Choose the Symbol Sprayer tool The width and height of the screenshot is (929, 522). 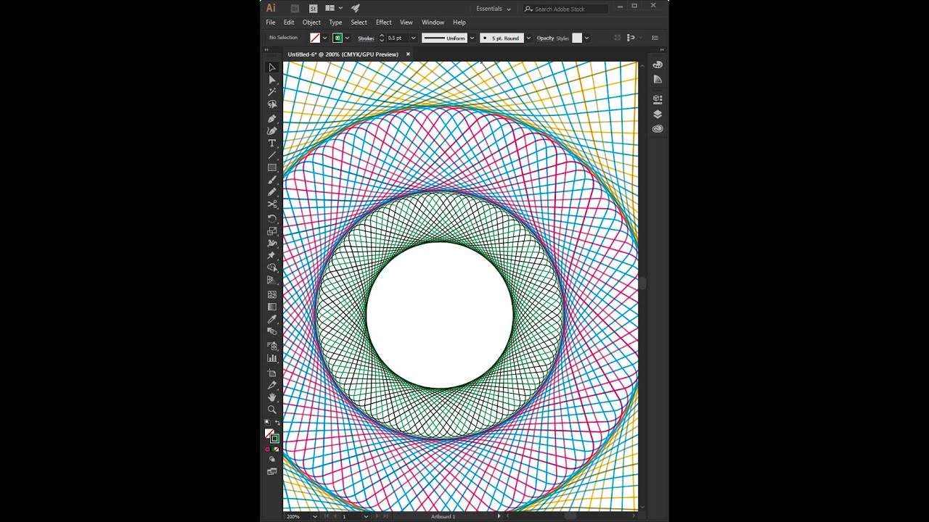coord(272,346)
